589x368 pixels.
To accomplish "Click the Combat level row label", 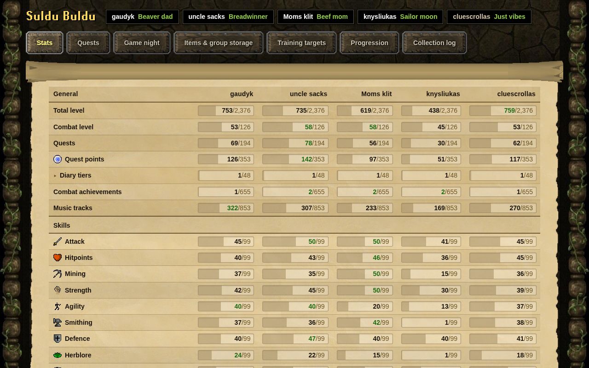I will [73, 127].
